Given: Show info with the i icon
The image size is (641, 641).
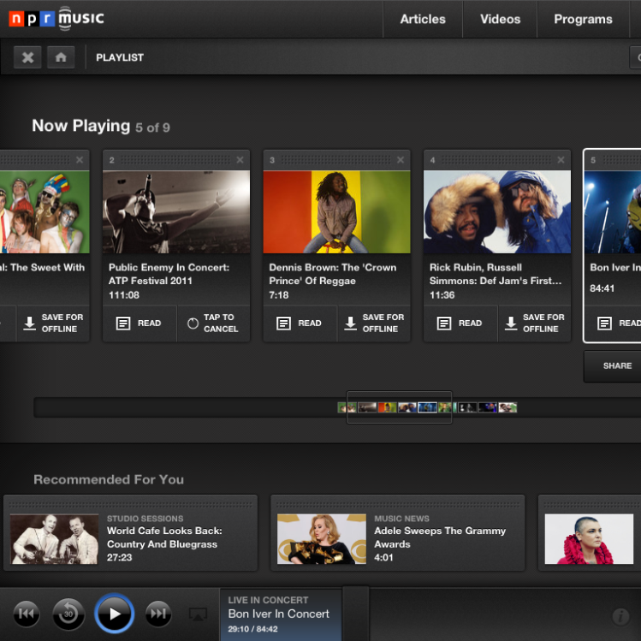Looking at the screenshot, I should pos(621,615).
